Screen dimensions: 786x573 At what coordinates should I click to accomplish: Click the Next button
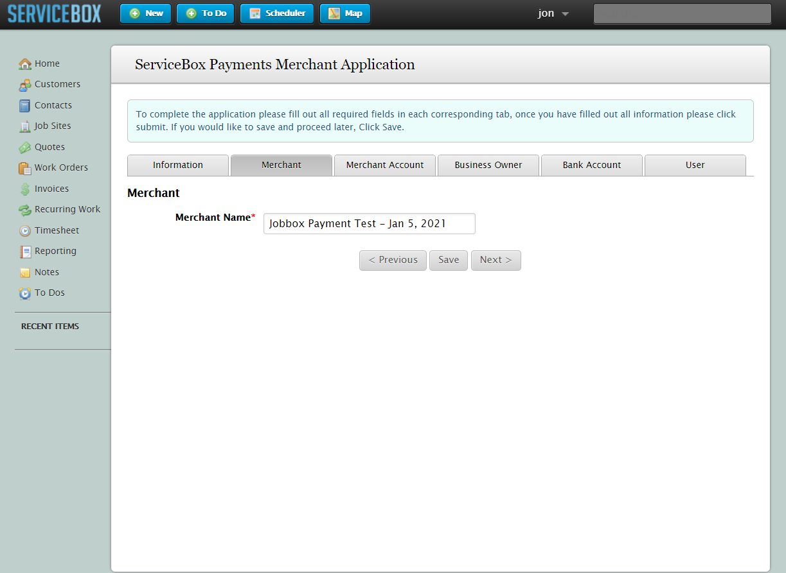[x=496, y=260]
